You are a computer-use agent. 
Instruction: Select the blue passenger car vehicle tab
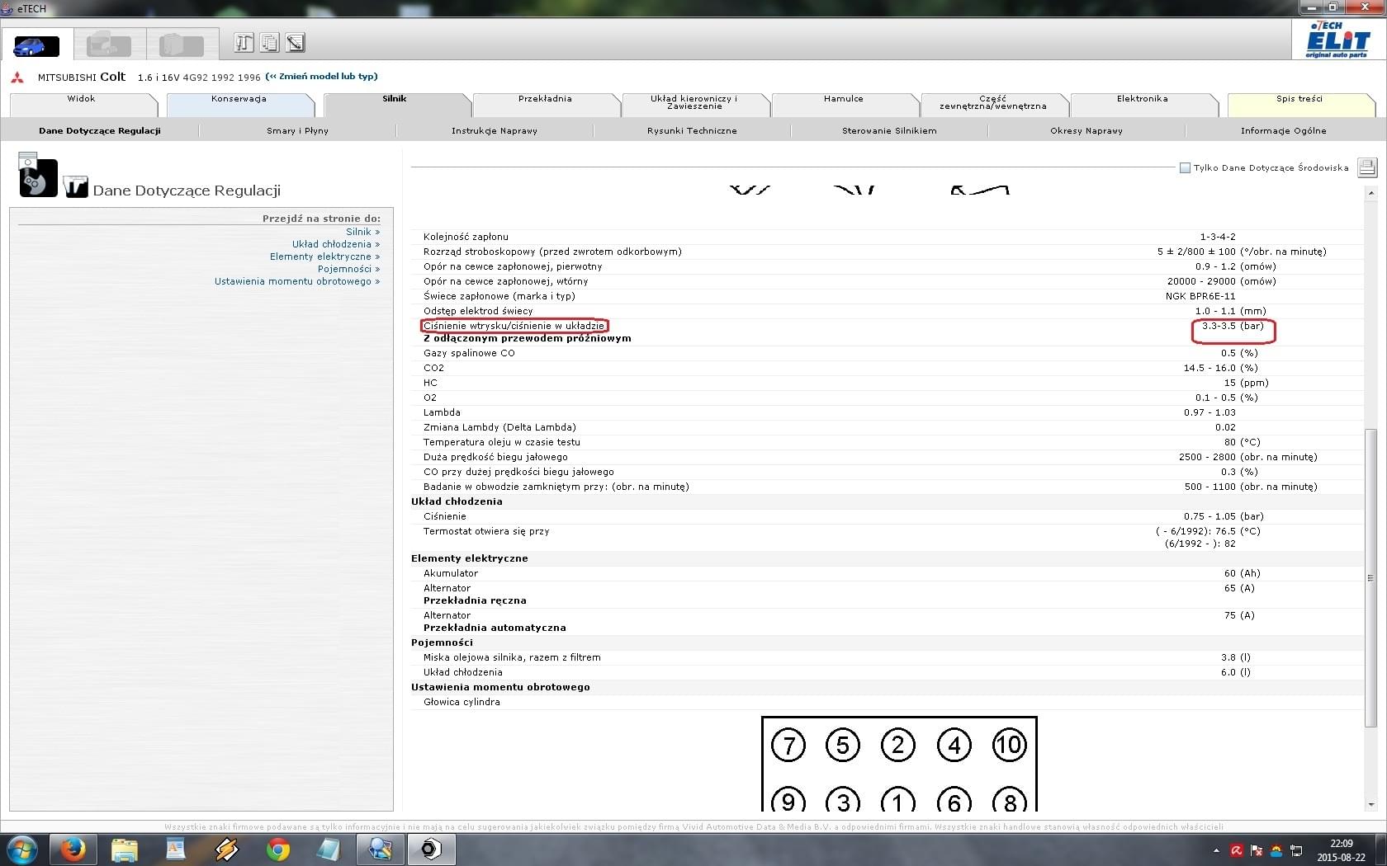coord(36,45)
